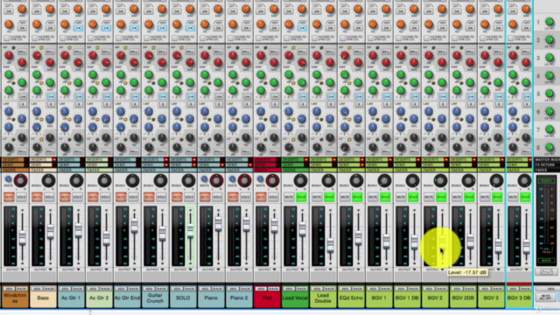Adjust the Bass channel pan knob
Viewport: 560px width, 315px height.
49,181
